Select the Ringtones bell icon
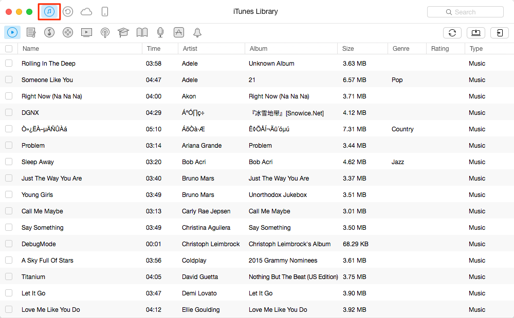The image size is (514, 318). [197, 33]
